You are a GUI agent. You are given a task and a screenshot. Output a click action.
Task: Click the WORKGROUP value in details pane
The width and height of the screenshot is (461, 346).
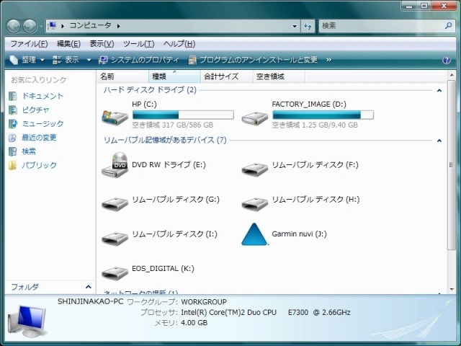pyautogui.click(x=204, y=302)
